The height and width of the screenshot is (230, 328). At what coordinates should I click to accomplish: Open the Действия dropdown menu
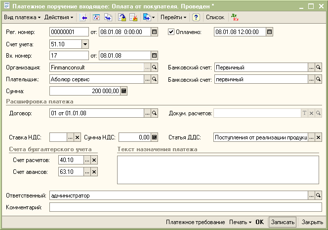pos(59,17)
